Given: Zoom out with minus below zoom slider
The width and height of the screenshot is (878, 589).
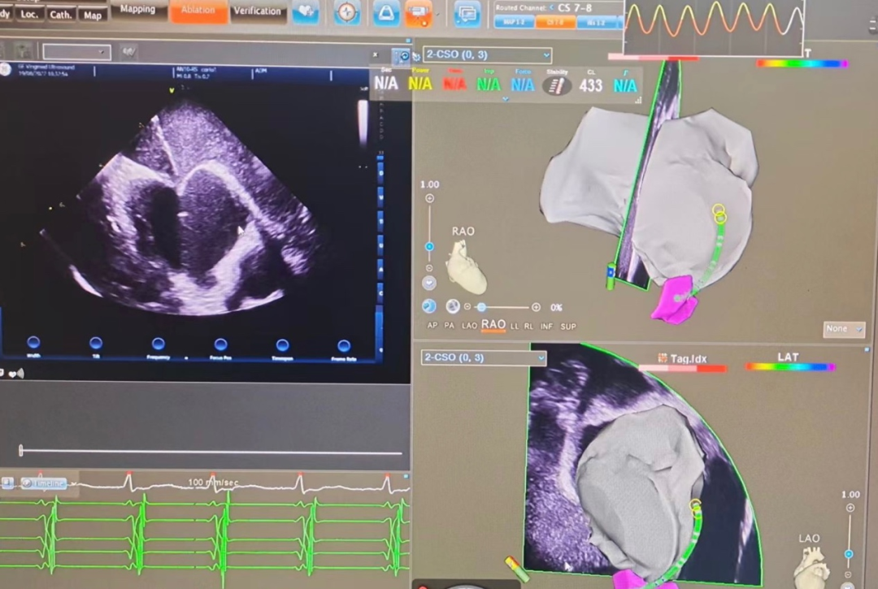Looking at the screenshot, I should click(429, 268).
